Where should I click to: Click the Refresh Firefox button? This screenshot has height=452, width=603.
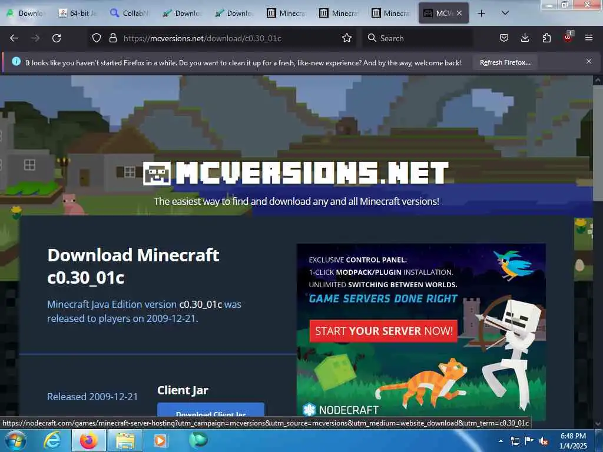(x=505, y=62)
